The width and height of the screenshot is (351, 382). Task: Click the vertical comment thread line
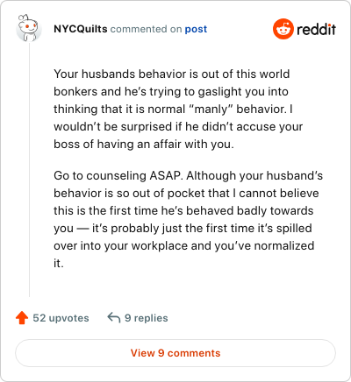pyautogui.click(x=29, y=169)
